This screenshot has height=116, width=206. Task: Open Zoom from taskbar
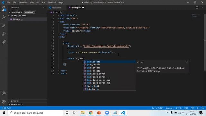pyautogui.click(x=107, y=113)
